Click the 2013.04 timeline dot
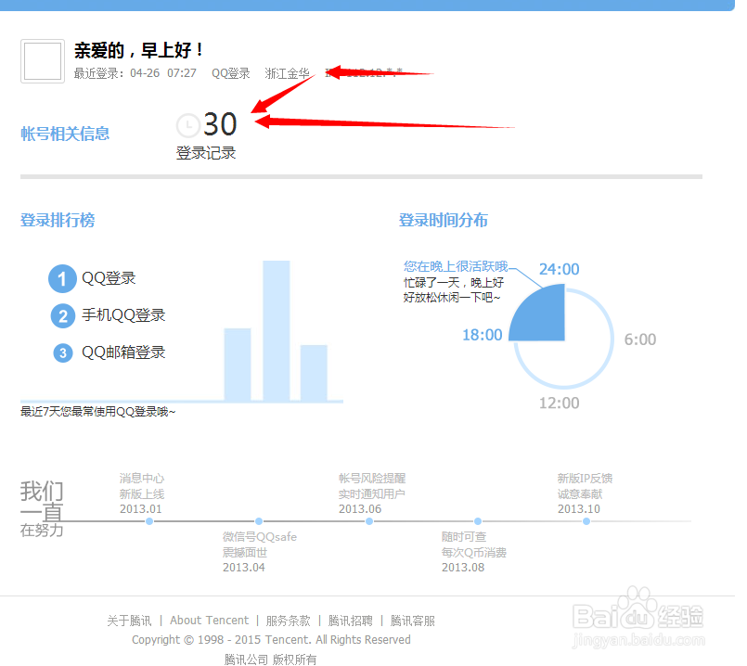The image size is (747, 666). tap(259, 521)
